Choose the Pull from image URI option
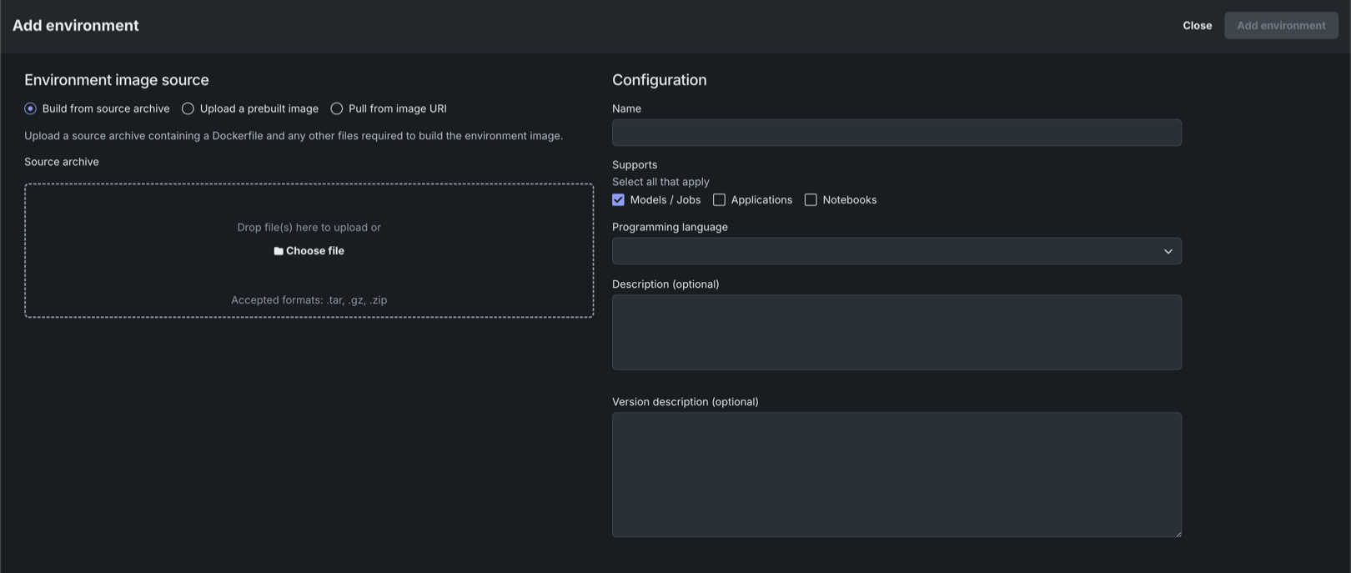Viewport: 1351px width, 573px height. (337, 108)
